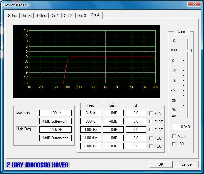The height and width of the screenshot is (174, 204).
Task: Click the Cancel button
Action: [187, 164]
